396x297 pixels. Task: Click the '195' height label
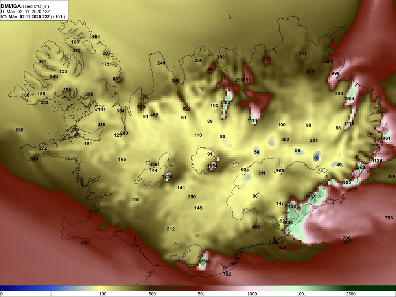(136, 200)
